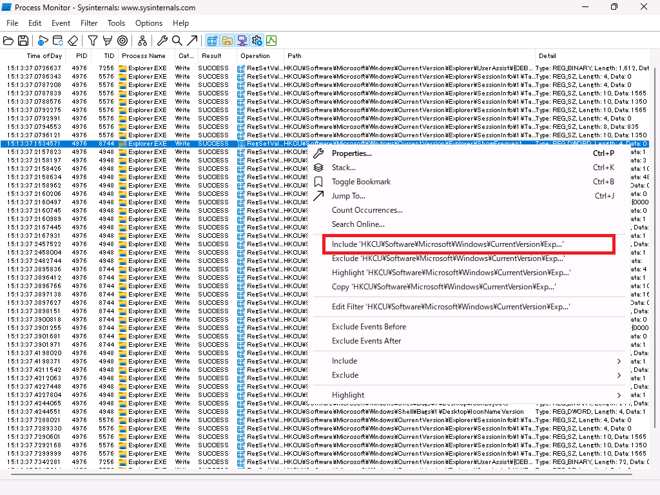660x495 pixels.
Task: Clear the display using the eraser icon
Action: tap(72, 40)
